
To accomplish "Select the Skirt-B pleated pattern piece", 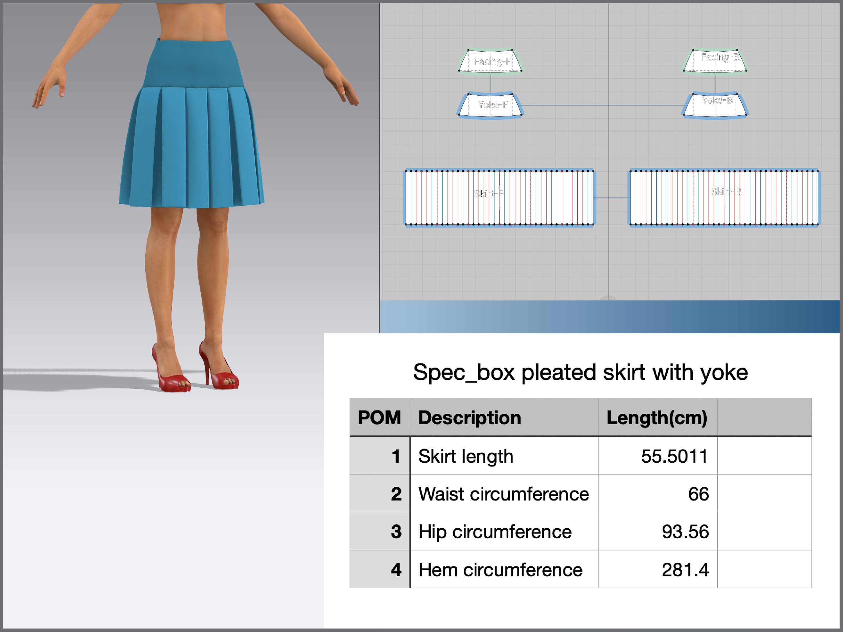I will [724, 198].
